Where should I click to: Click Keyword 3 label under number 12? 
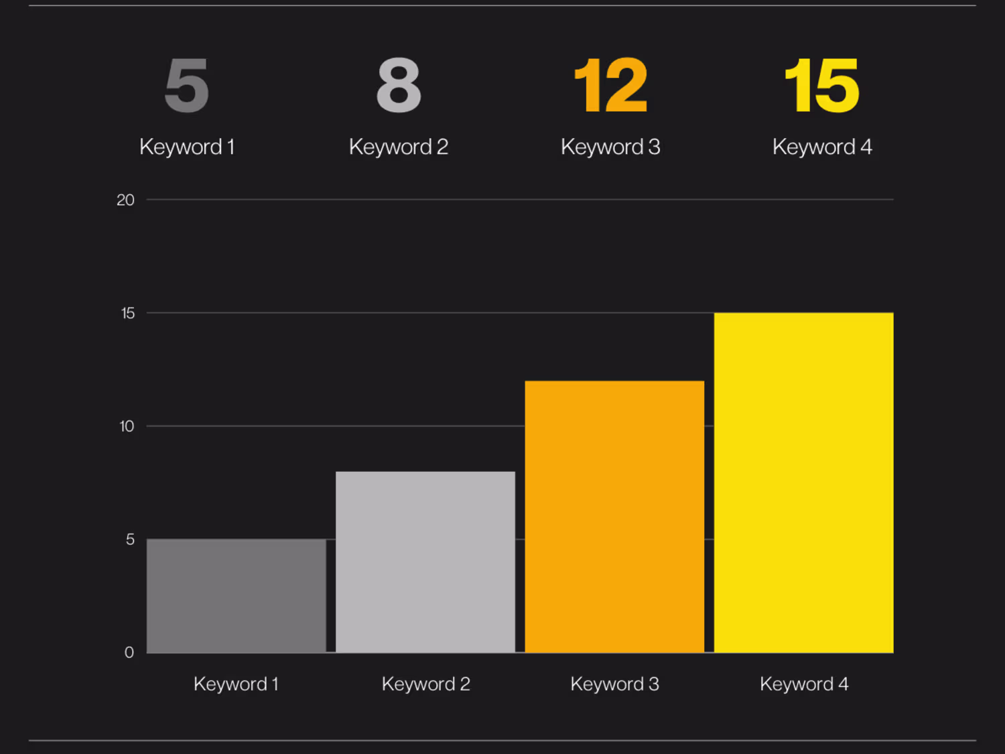610,147
